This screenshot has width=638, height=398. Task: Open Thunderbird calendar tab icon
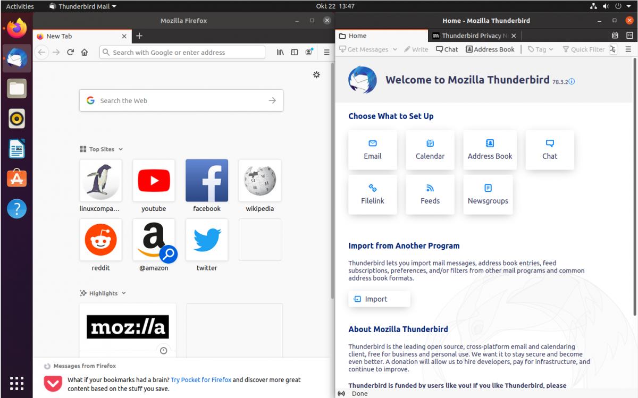tap(615, 36)
